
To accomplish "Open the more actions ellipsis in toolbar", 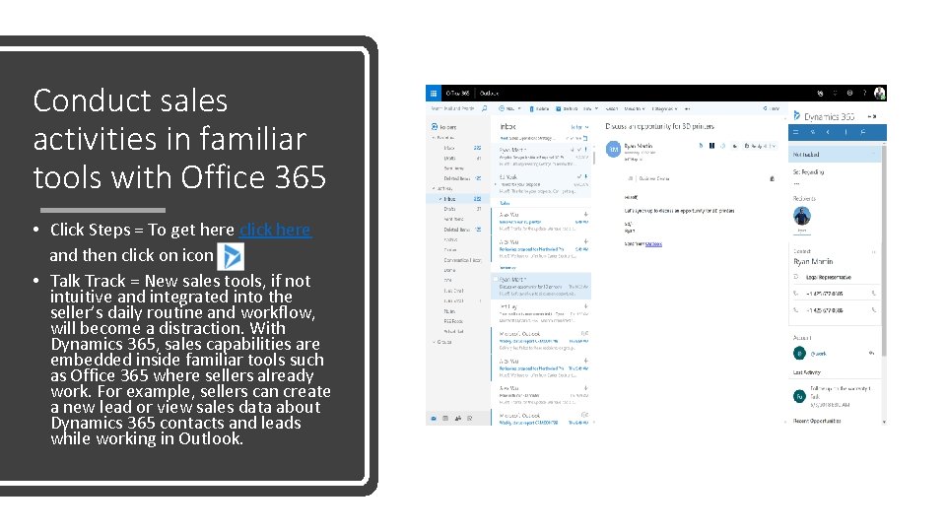I will (x=687, y=108).
